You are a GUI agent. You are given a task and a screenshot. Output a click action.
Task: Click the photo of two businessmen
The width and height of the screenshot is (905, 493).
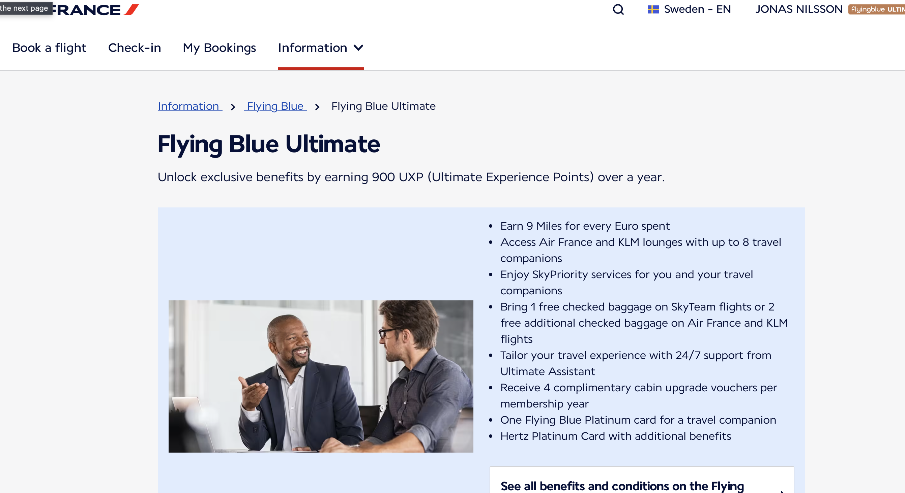(320, 376)
